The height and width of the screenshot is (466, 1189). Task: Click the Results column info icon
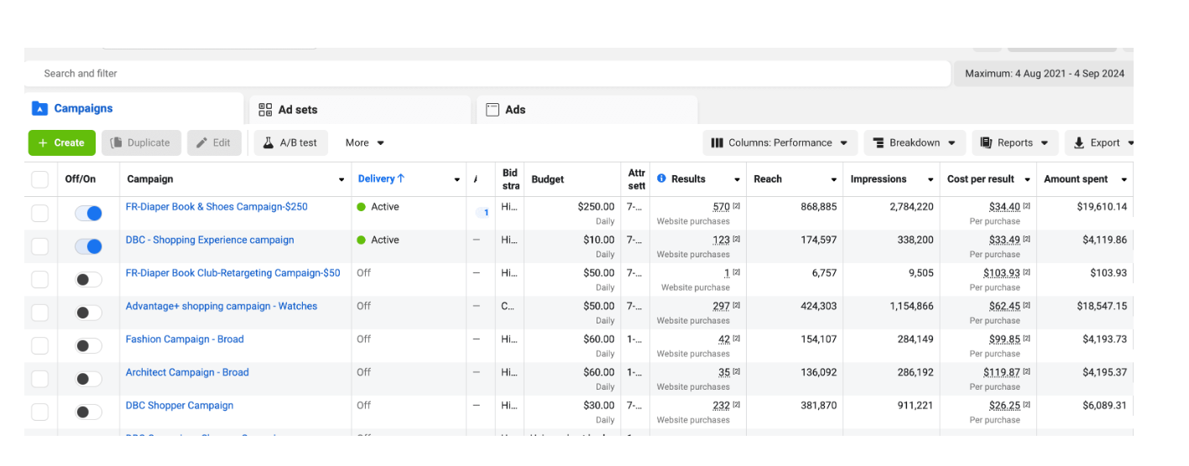(661, 179)
